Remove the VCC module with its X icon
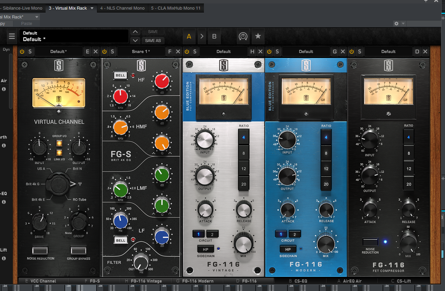Screen dimensions: 445x291 (96, 51)
